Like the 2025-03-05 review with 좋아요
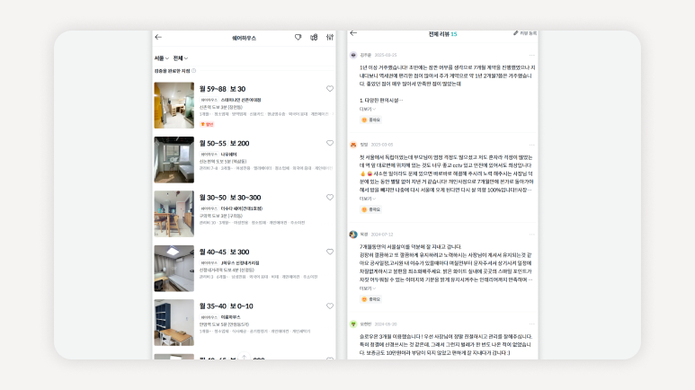 (x=371, y=209)
